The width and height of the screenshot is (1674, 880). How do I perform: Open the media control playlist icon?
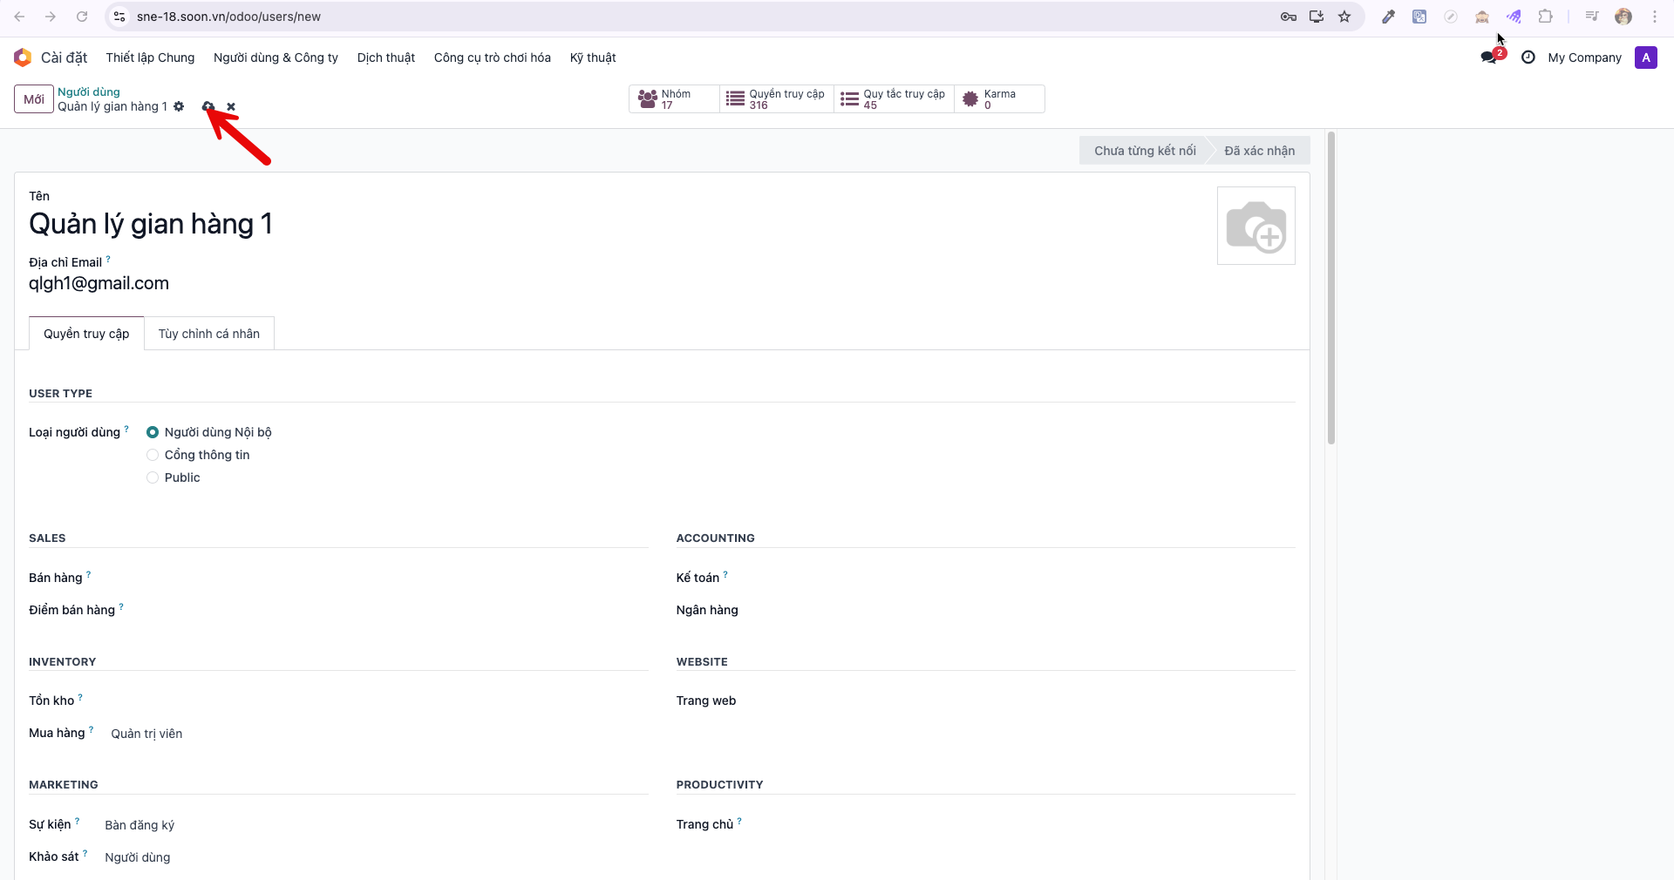pyautogui.click(x=1592, y=17)
